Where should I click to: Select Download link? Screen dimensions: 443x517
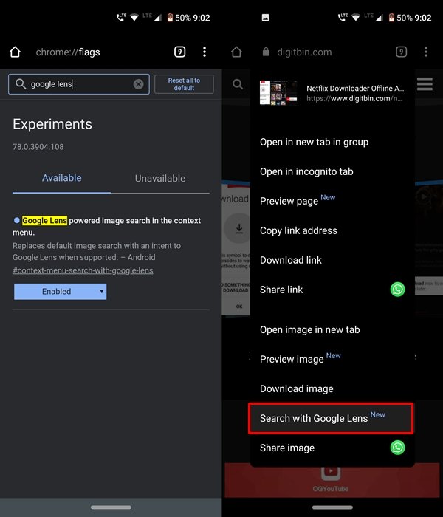pyautogui.click(x=332, y=260)
